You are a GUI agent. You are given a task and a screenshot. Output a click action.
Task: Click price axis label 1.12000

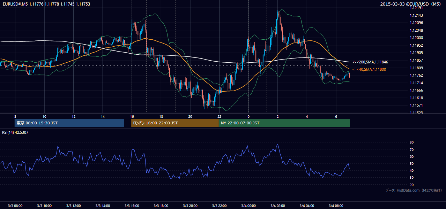pos(417,38)
